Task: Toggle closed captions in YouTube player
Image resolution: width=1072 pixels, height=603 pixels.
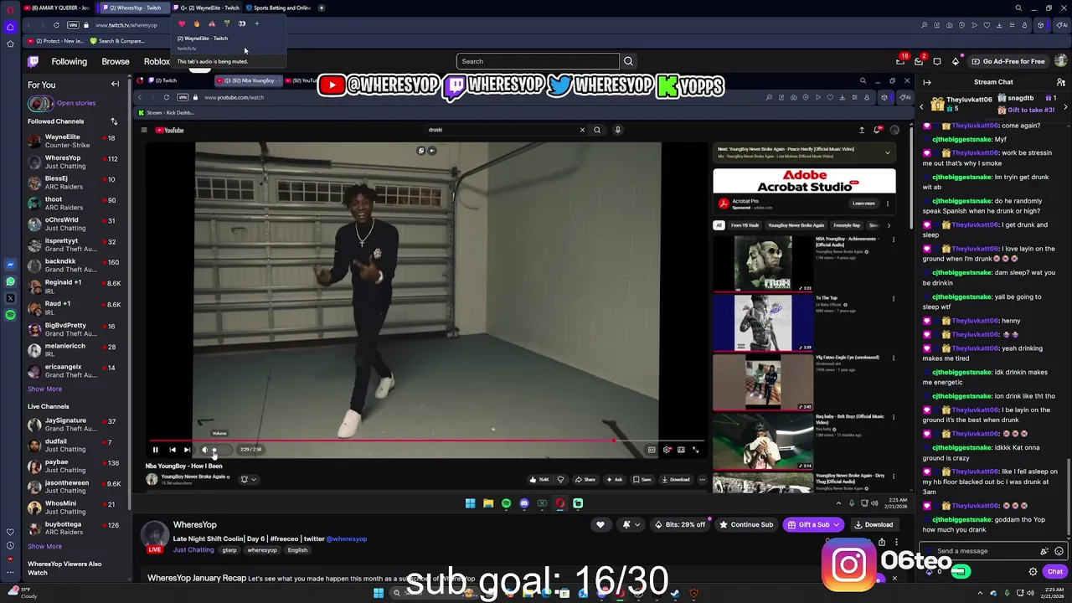Action: [x=652, y=450]
